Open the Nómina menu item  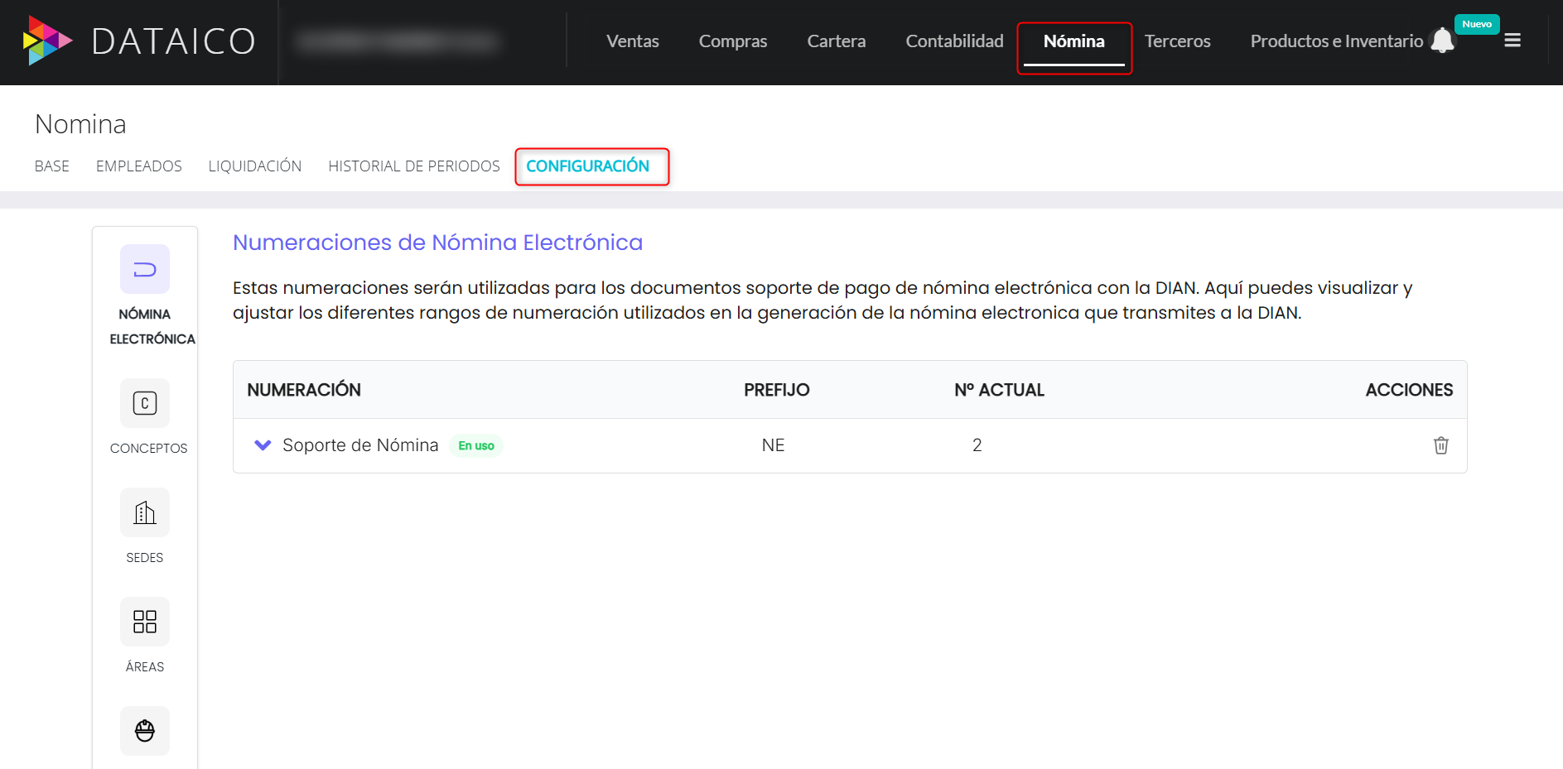1074,40
